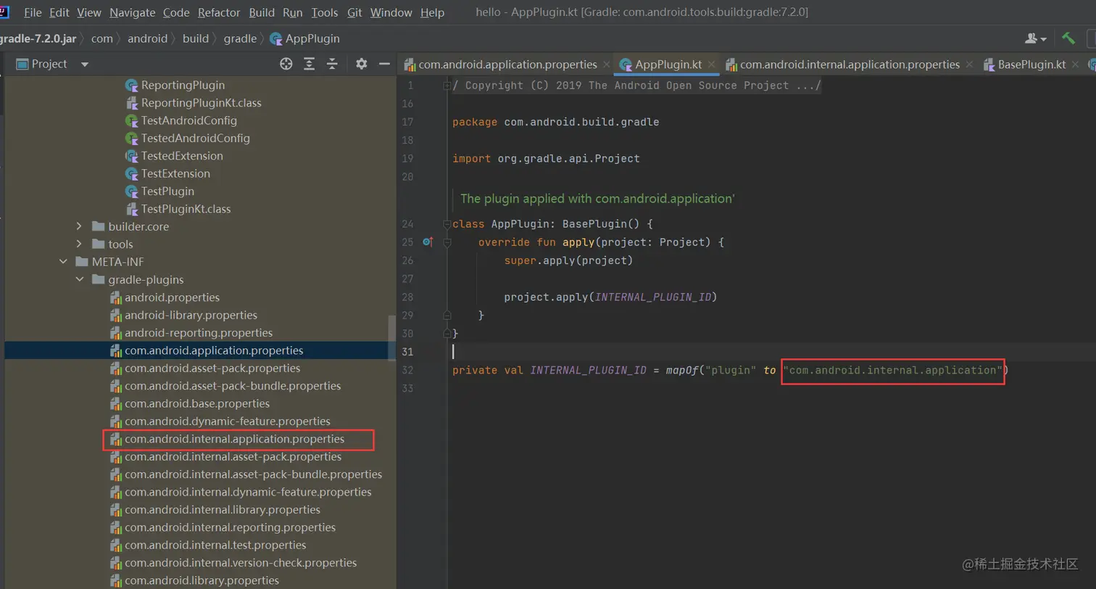Select com.android.internal.application.properties in the tree
This screenshot has width=1096, height=589.
pos(235,439)
